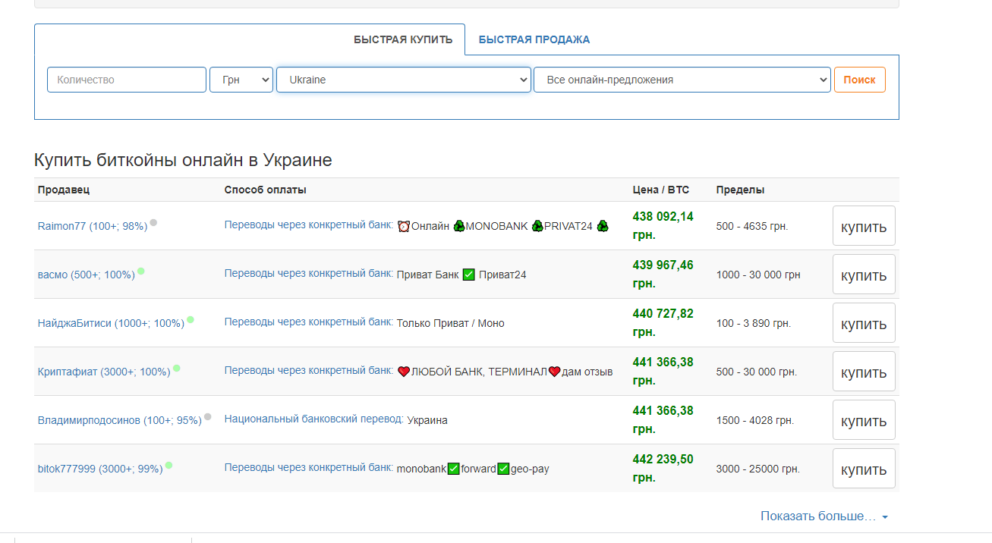Click the green check emoji after monobank

click(454, 469)
